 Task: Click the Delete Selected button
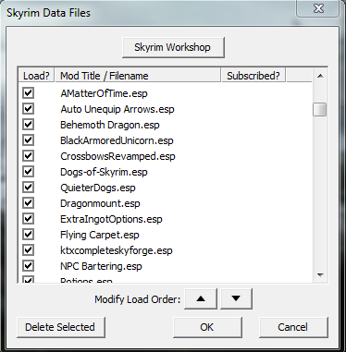(x=61, y=327)
